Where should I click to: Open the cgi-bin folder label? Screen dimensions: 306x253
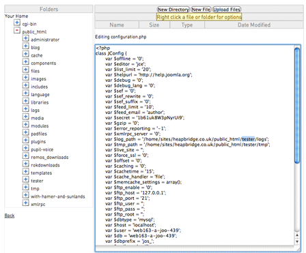pyautogui.click(x=29, y=24)
